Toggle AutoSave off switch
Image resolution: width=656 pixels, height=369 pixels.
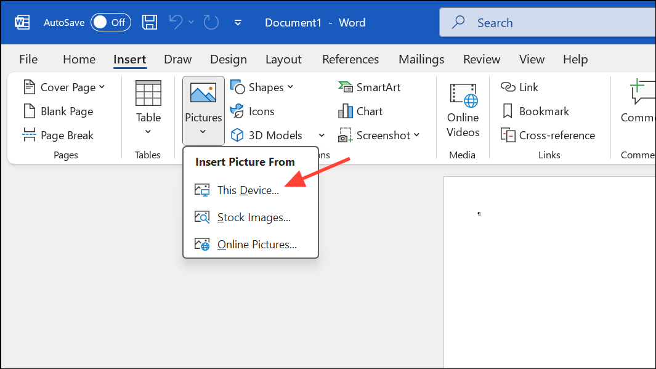[x=110, y=22]
